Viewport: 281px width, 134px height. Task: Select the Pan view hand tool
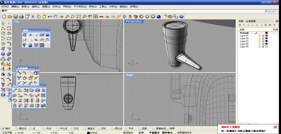(x=56, y=16)
